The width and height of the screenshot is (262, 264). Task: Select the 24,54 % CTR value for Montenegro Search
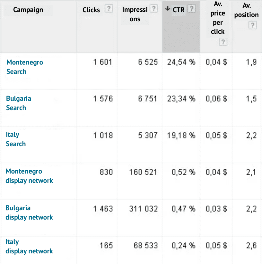pyautogui.click(x=181, y=62)
